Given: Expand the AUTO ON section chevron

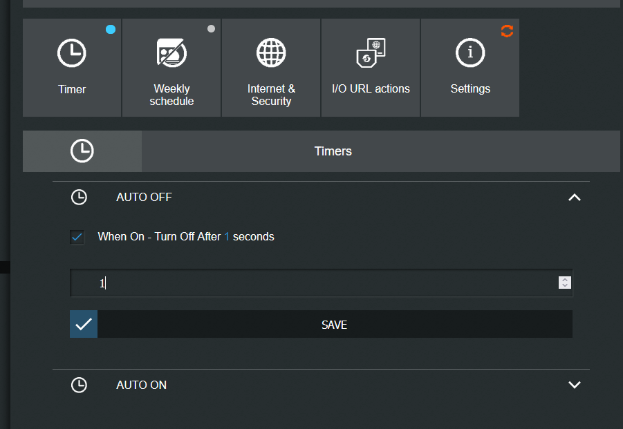Looking at the screenshot, I should pyautogui.click(x=575, y=385).
